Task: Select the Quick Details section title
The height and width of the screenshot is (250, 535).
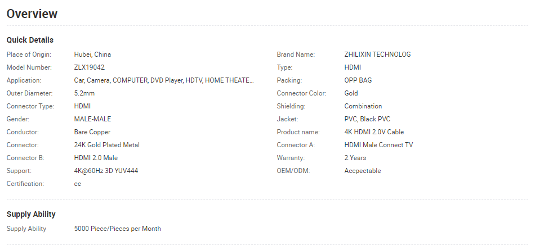Action: [30, 40]
